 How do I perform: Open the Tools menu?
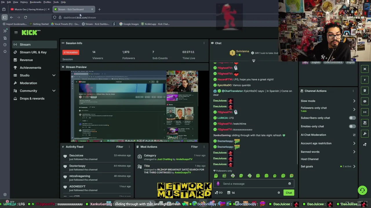point(56,2)
